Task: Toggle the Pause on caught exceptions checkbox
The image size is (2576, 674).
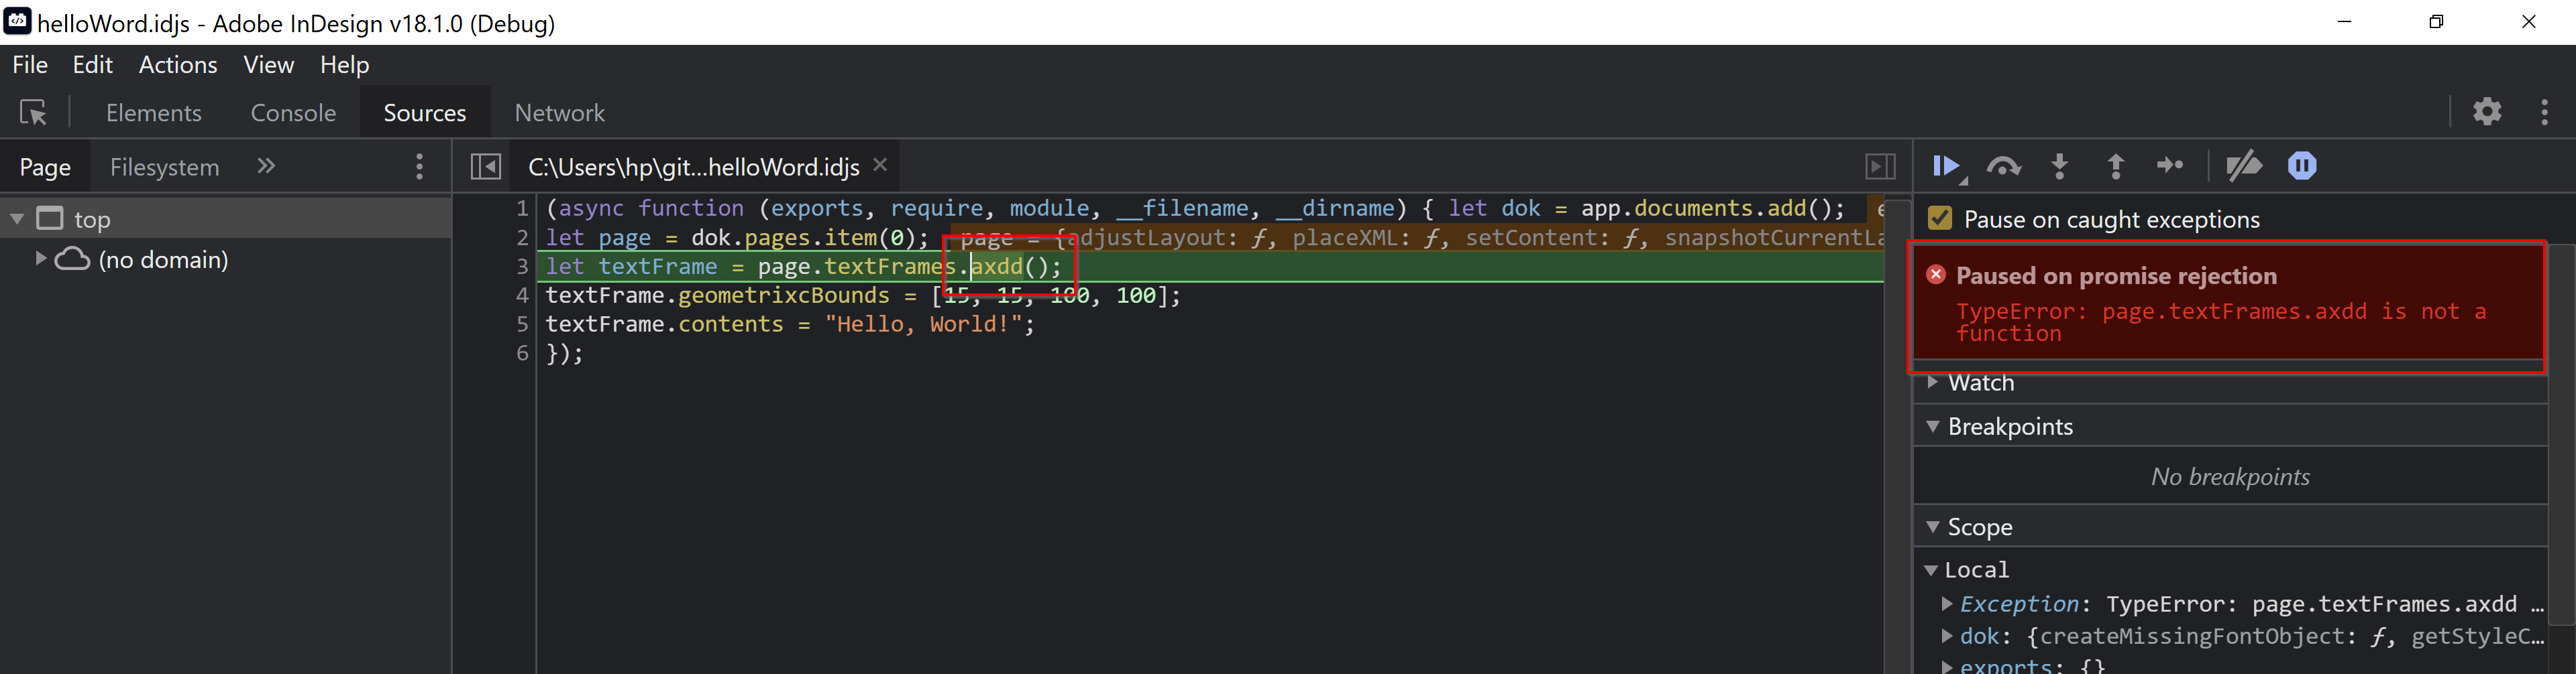Action: [1940, 218]
